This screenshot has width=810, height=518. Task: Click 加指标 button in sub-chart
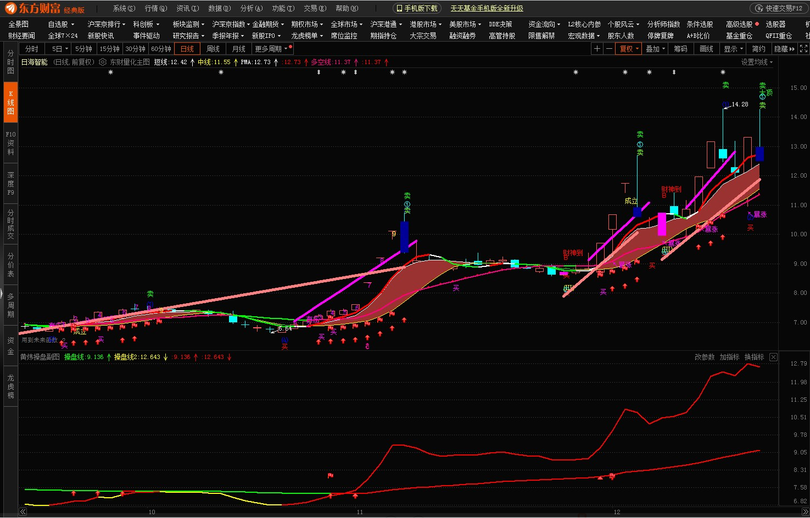729,357
